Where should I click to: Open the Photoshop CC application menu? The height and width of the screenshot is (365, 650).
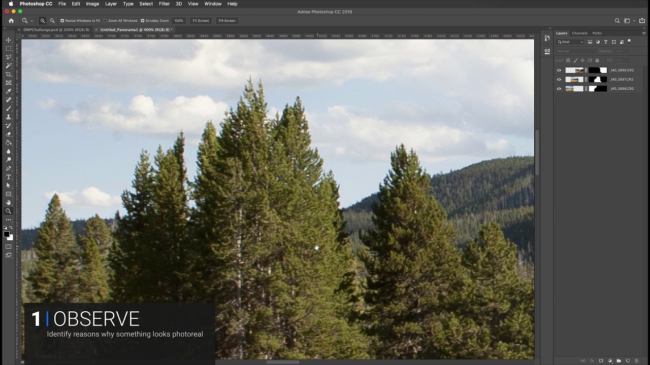point(36,4)
